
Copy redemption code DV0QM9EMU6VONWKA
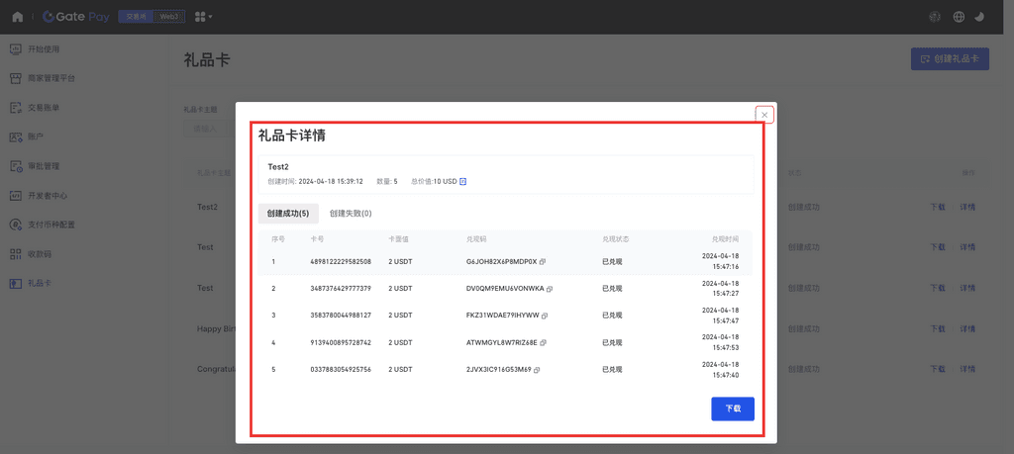550,289
